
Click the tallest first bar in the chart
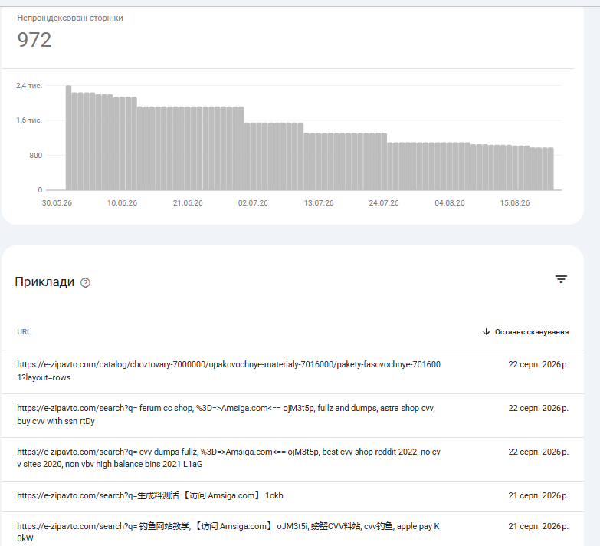(68, 138)
